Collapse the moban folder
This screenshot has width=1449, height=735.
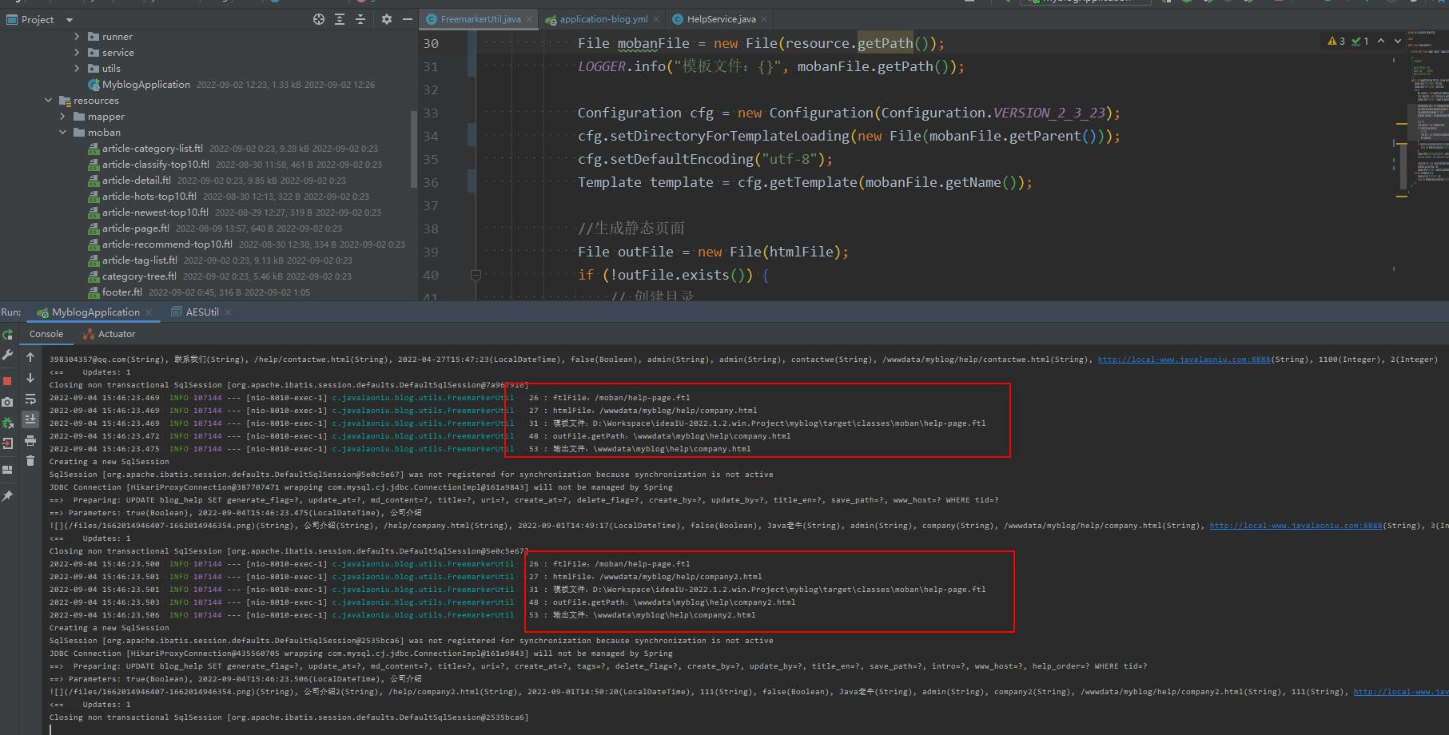pyautogui.click(x=62, y=133)
